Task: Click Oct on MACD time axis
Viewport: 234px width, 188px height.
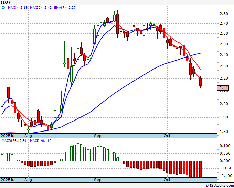Action: point(167,180)
